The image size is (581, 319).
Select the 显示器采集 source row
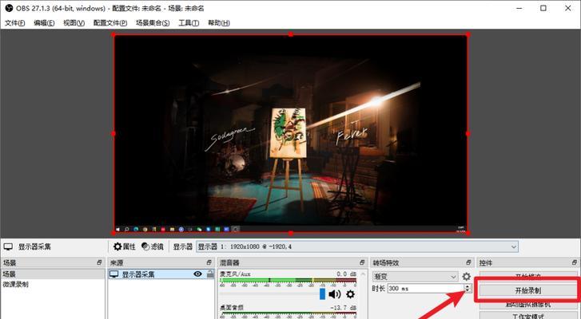[161, 274]
